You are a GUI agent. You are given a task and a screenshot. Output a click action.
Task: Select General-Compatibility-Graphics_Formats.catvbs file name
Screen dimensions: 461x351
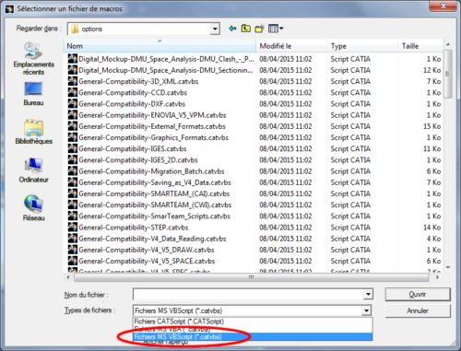153,137
